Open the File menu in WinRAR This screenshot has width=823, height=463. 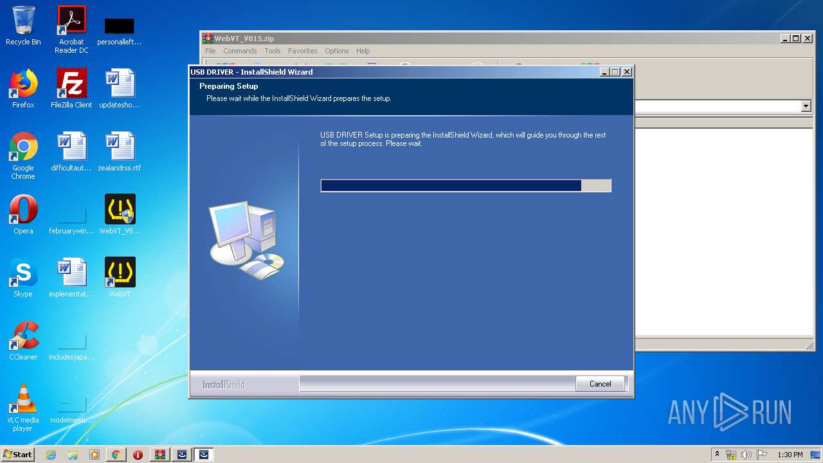[x=210, y=51]
